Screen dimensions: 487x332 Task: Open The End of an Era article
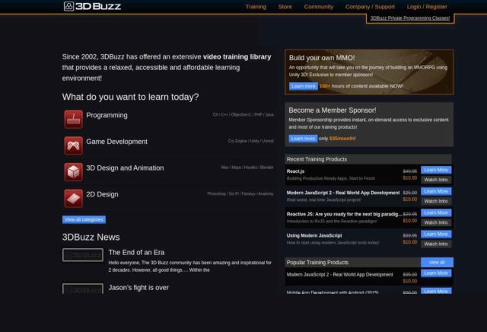pyautogui.click(x=136, y=252)
